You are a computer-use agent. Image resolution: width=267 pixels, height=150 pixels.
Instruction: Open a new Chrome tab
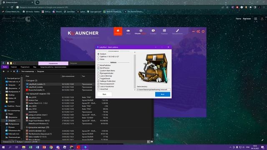[38, 2]
